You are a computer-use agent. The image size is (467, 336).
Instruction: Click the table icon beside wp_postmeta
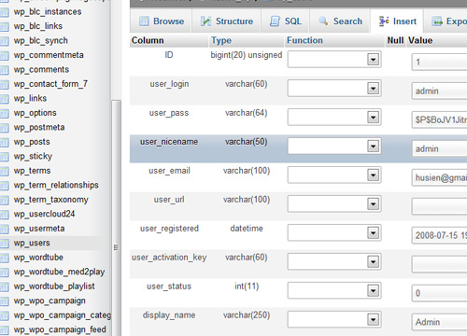point(4,128)
